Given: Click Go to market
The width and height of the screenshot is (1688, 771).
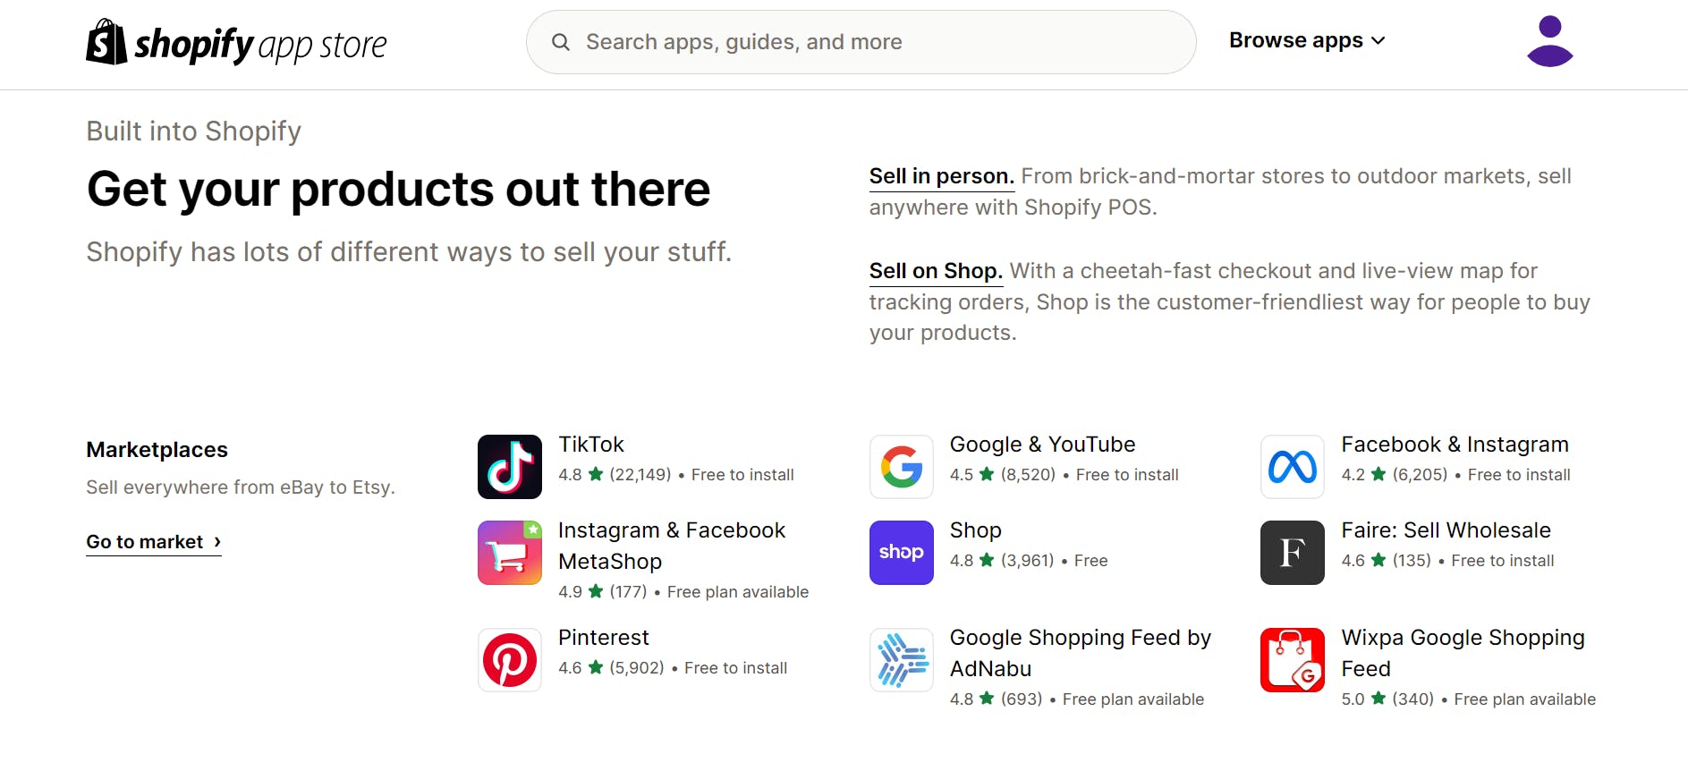Looking at the screenshot, I should [x=146, y=541].
